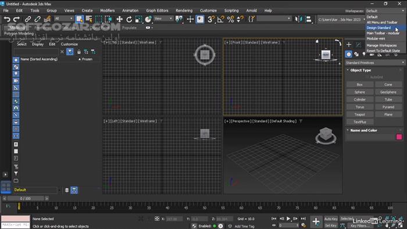Image resolution: width=407 pixels, height=229 pixels.
Task: Click the MAXScript mini listener field
Action: (x=15, y=225)
